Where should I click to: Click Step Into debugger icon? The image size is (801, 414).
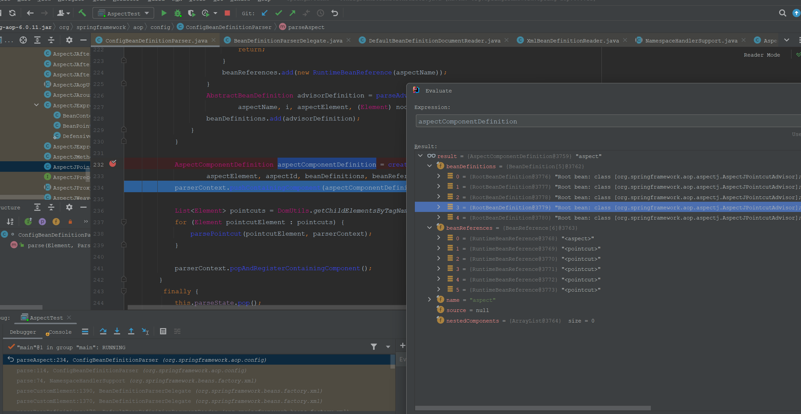pos(117,331)
